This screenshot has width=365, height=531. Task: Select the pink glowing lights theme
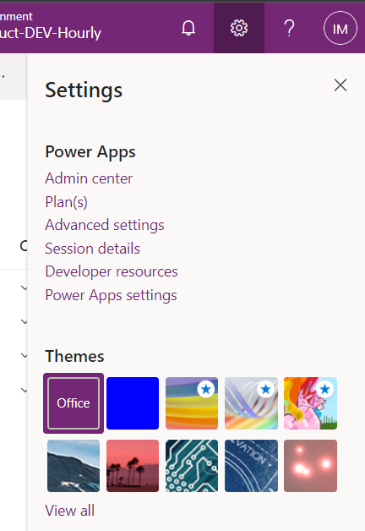coord(311,466)
